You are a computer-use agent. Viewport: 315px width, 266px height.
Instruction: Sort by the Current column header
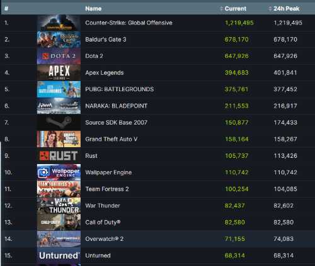click(235, 9)
